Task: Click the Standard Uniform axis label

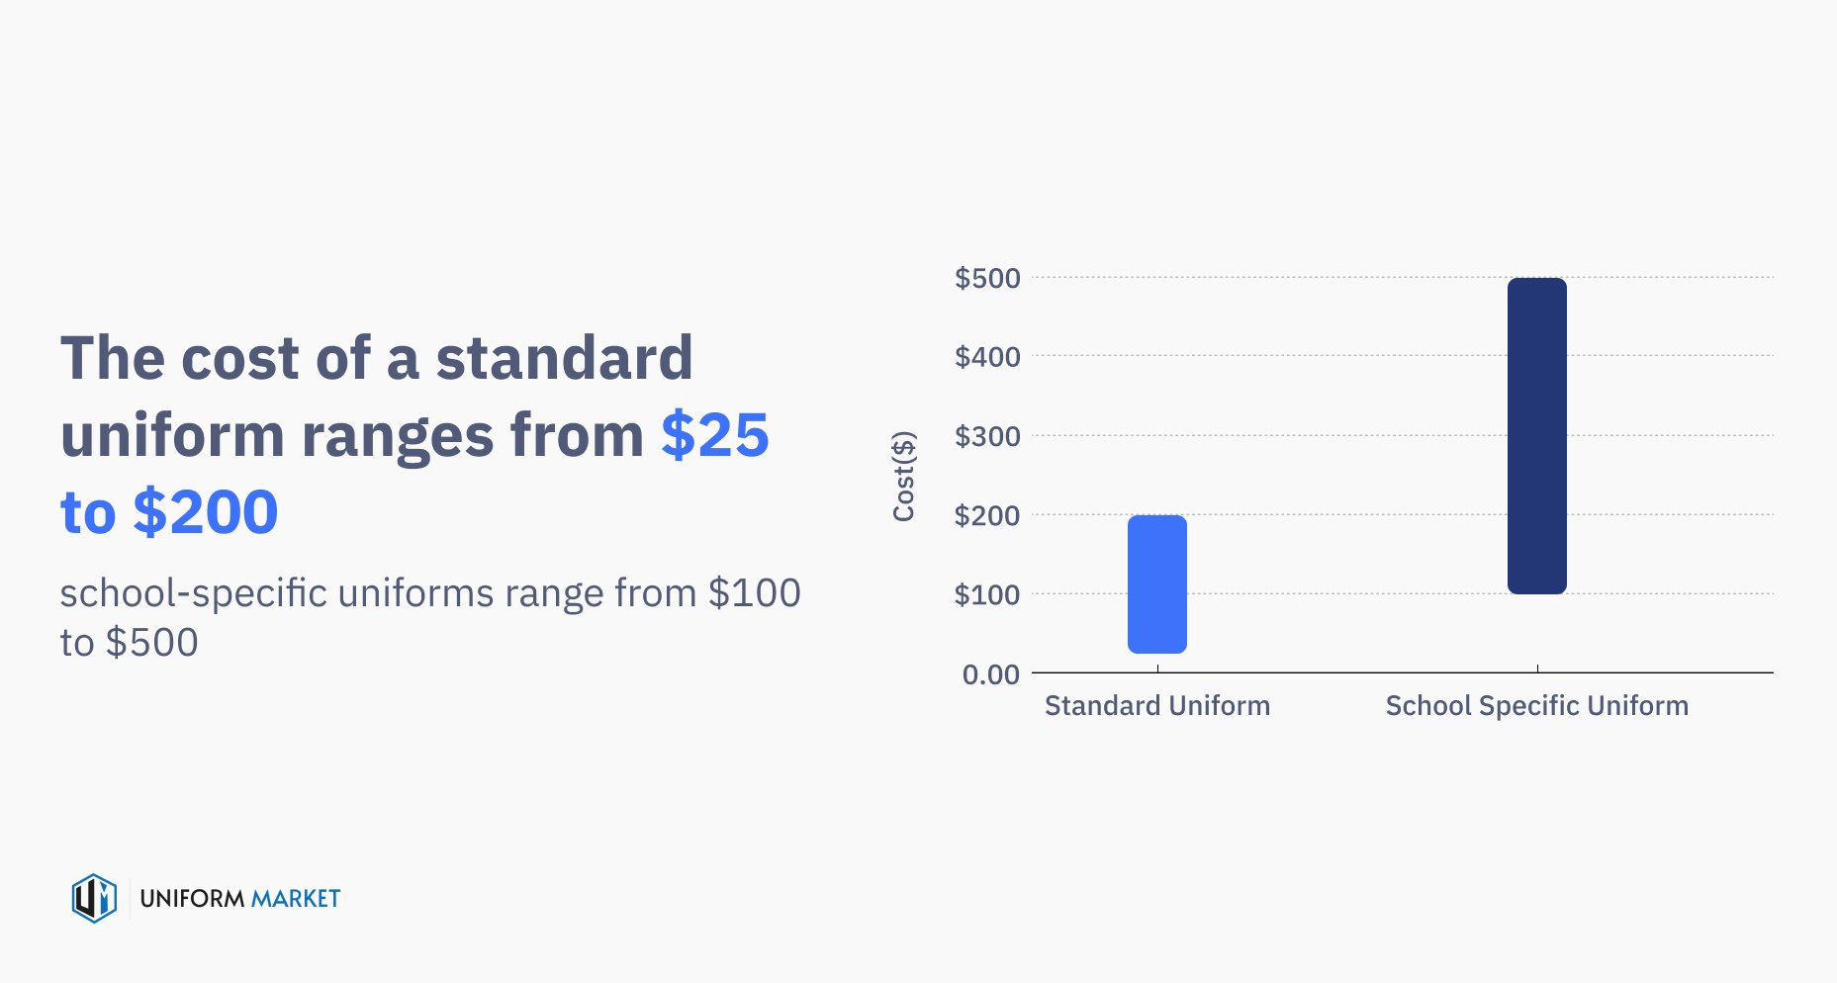Action: pyautogui.click(x=1156, y=705)
